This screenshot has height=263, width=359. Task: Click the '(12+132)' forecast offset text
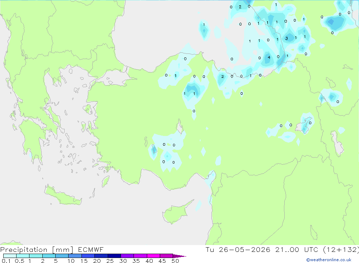(x=341, y=250)
